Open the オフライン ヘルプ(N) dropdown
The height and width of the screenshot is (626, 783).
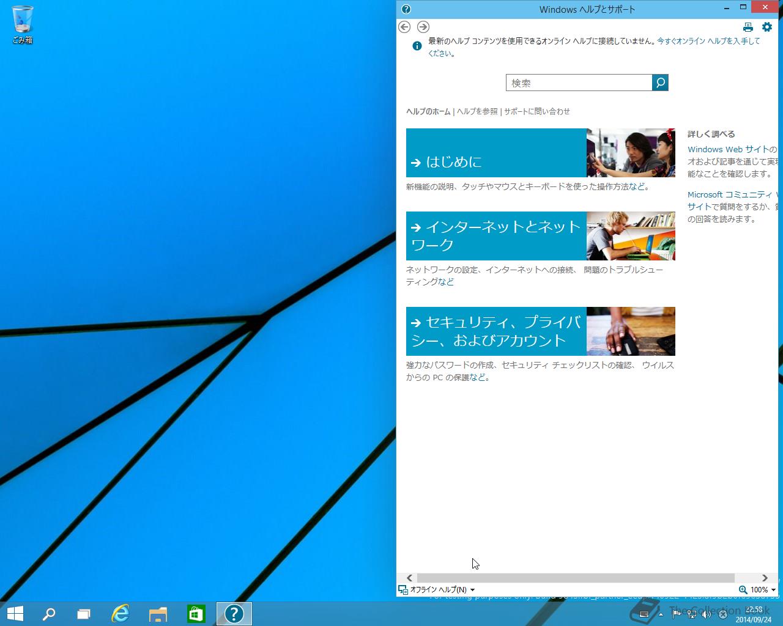click(x=442, y=590)
